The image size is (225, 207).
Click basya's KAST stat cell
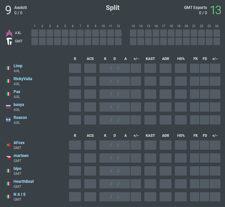point(150,107)
